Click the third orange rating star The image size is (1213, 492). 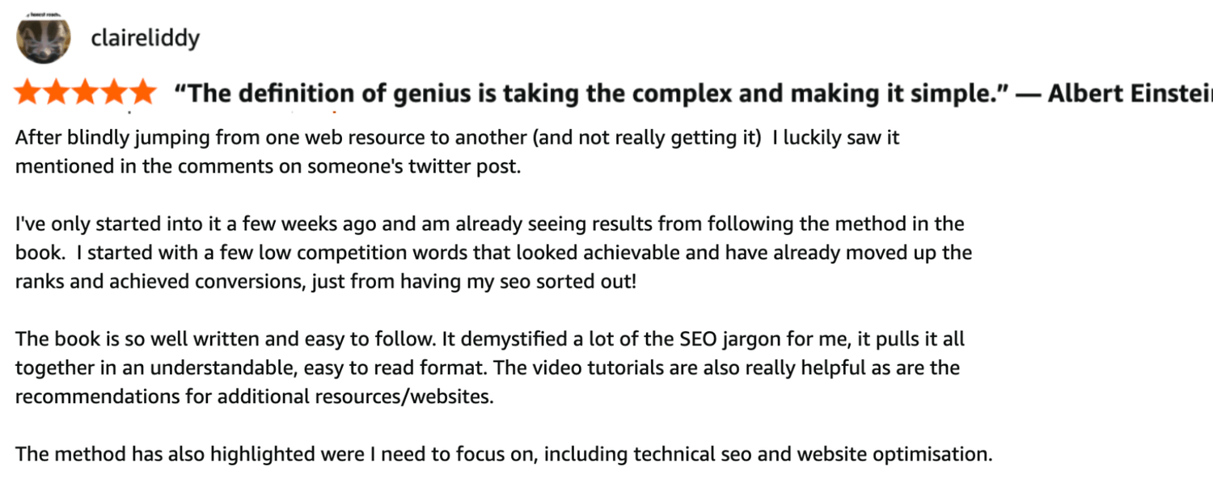(x=85, y=93)
